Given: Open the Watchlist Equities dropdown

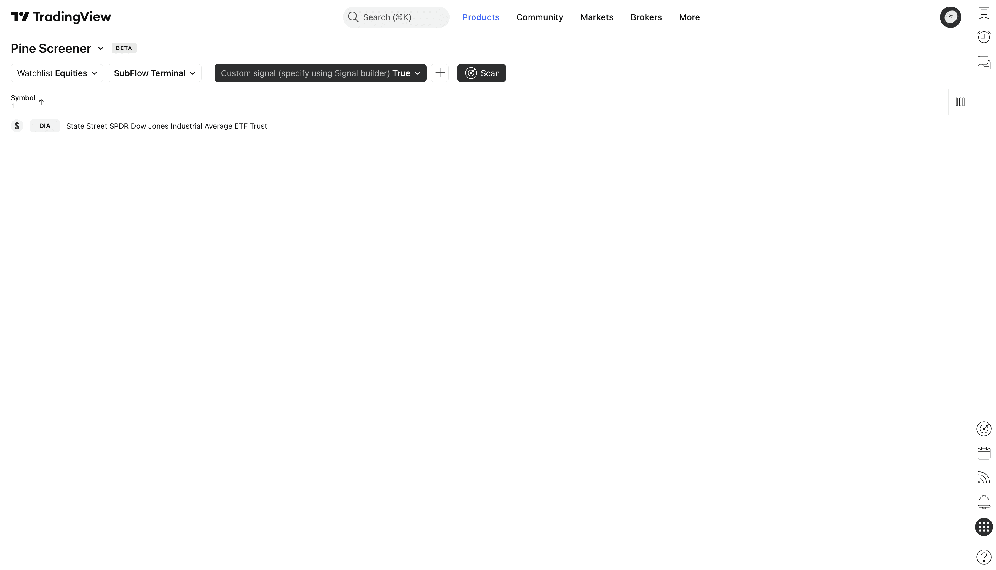Looking at the screenshot, I should tap(57, 73).
